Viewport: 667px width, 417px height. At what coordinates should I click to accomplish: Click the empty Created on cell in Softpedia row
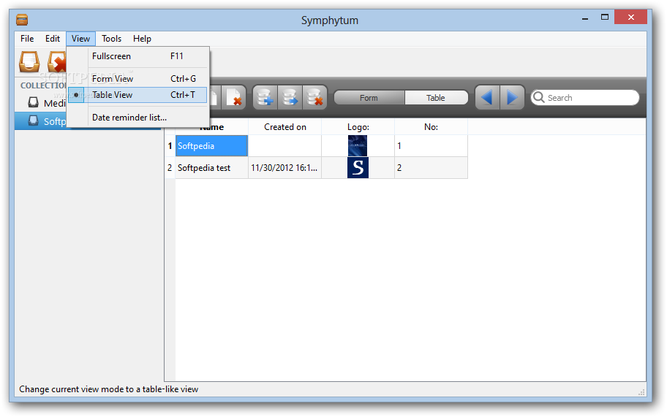coord(284,145)
